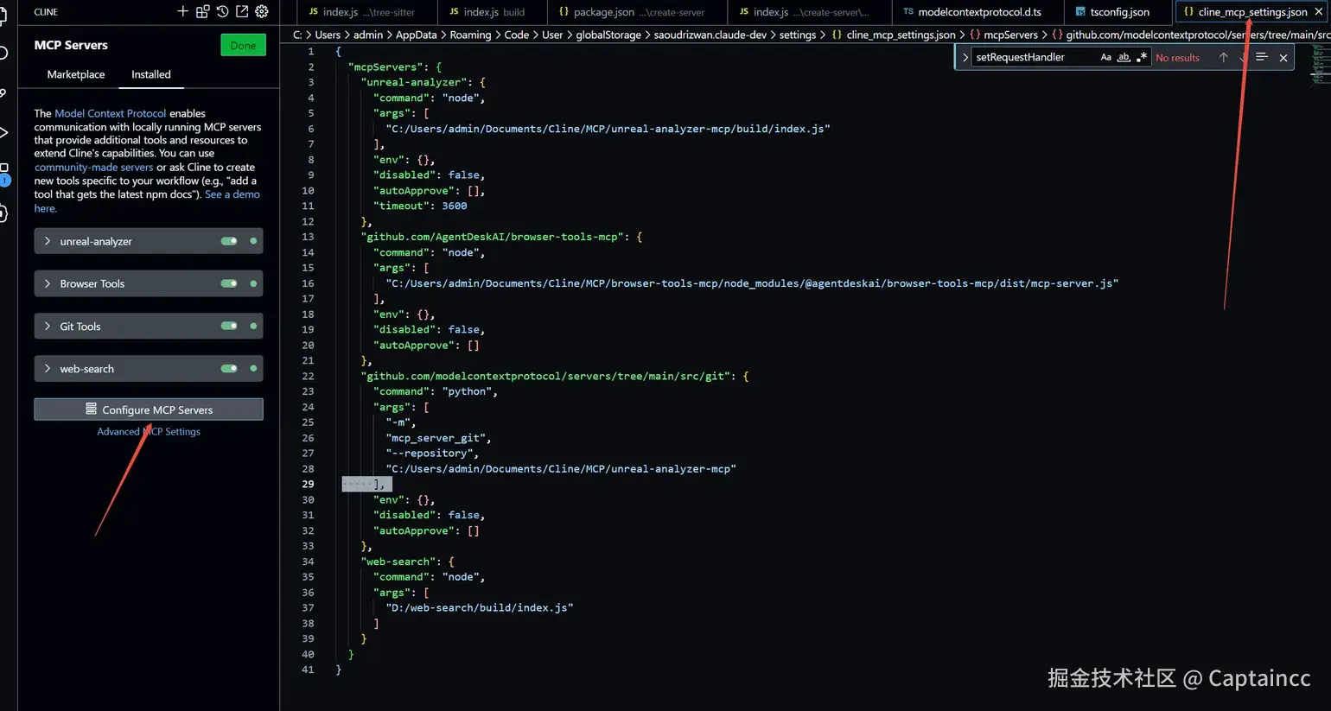Click "unreal-analyzer": { code line

tap(423, 82)
